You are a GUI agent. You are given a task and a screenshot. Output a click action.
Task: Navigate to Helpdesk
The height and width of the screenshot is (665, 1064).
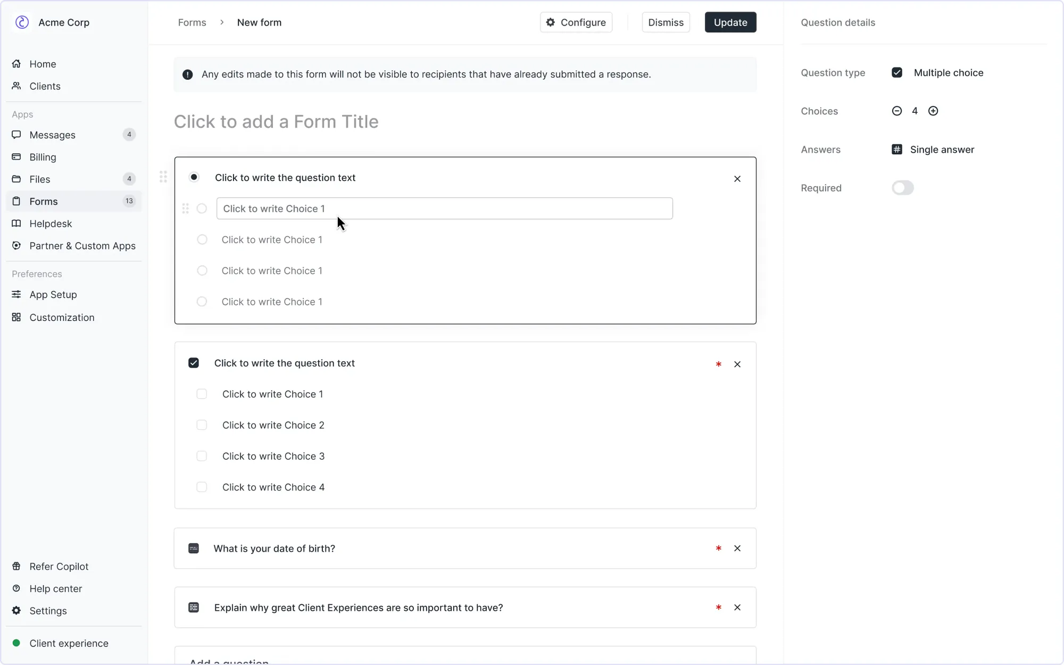[x=50, y=223]
